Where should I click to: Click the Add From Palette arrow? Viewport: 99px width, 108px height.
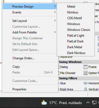pyautogui.click(x=55, y=32)
